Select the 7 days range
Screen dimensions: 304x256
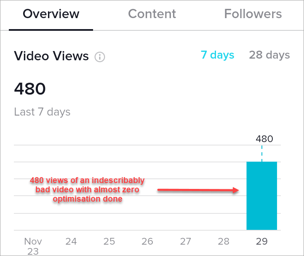217,55
